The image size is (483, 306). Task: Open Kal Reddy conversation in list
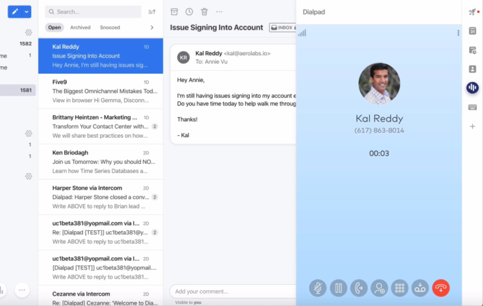101,56
